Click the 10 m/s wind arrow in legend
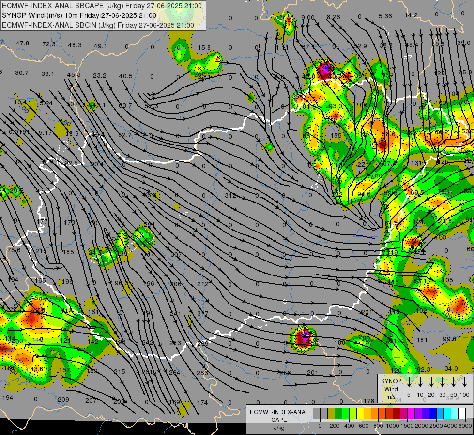474x435 pixels. point(420,382)
